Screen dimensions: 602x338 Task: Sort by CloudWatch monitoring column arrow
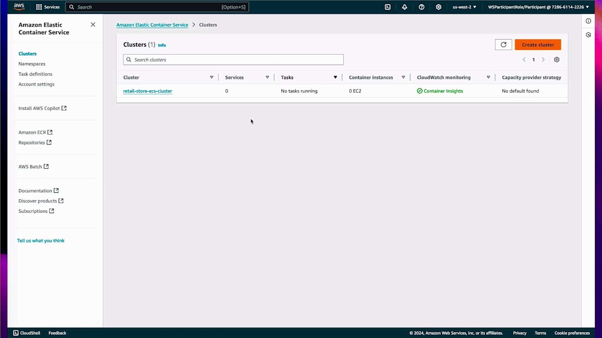pos(488,77)
